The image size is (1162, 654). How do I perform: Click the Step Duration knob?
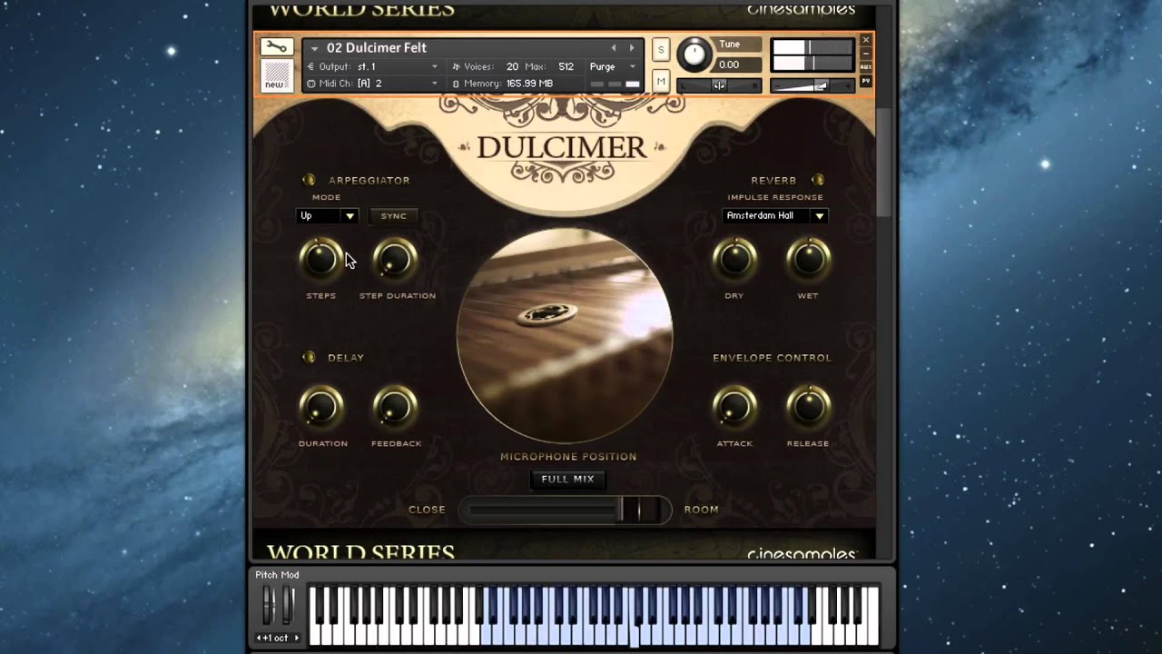coord(395,259)
